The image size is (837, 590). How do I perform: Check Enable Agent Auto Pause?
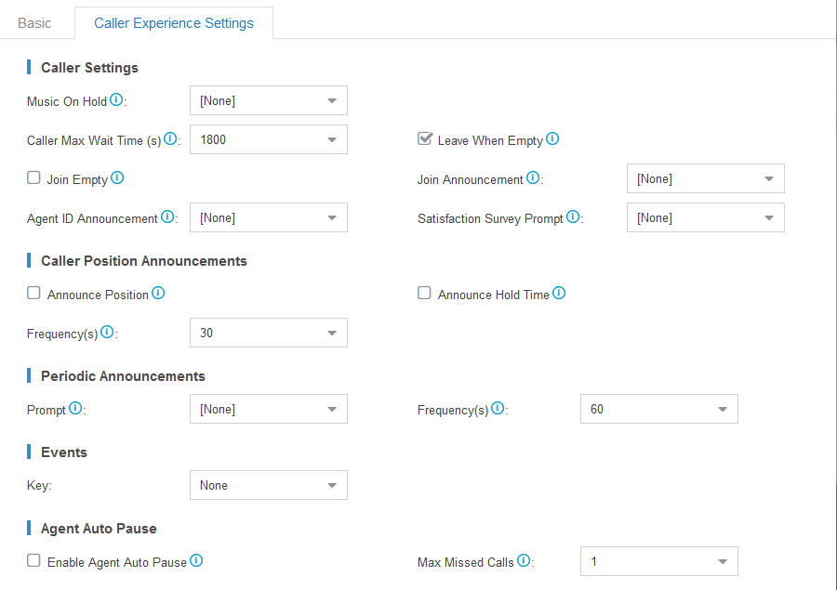(33, 560)
